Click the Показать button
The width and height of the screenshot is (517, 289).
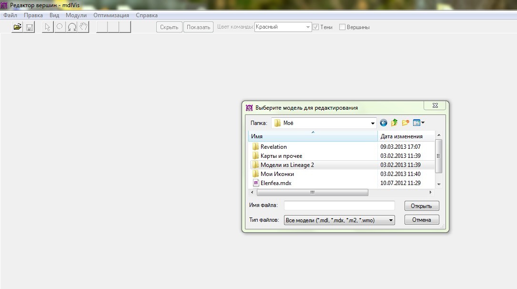[199, 27]
